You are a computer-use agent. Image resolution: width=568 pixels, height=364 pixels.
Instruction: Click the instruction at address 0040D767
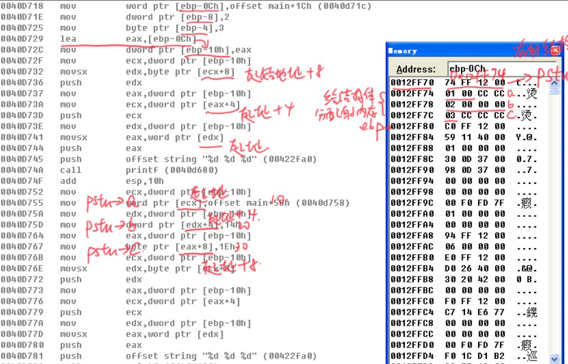click(x=148, y=247)
